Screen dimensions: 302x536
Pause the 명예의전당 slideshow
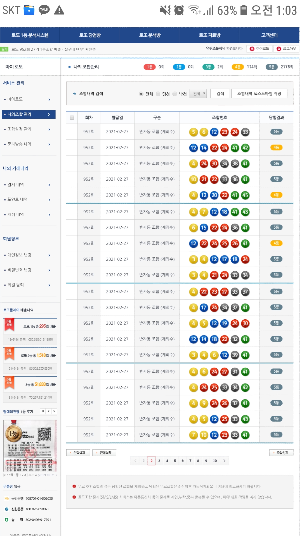(x=43, y=411)
